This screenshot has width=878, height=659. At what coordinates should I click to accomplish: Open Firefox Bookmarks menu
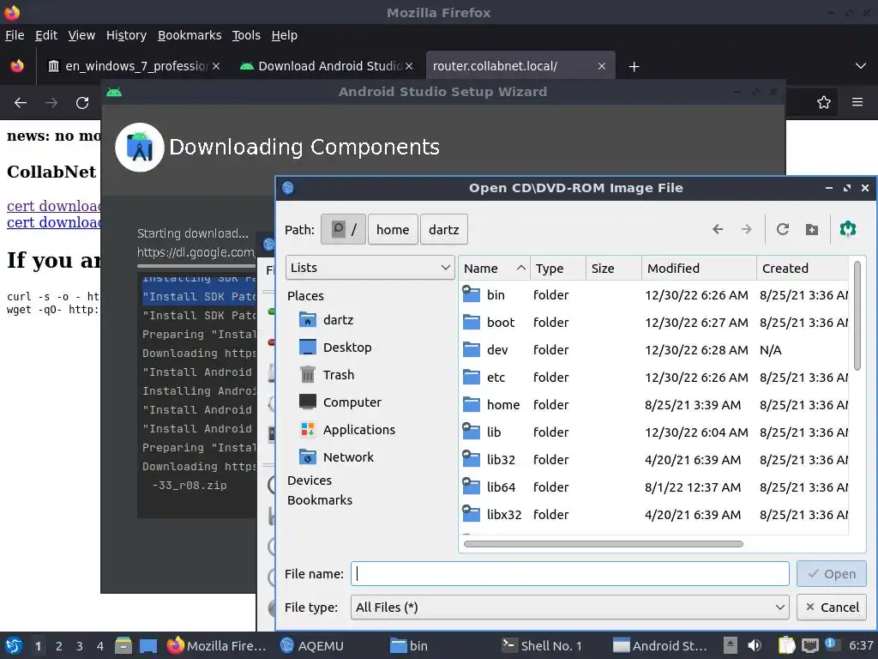pyautogui.click(x=189, y=35)
